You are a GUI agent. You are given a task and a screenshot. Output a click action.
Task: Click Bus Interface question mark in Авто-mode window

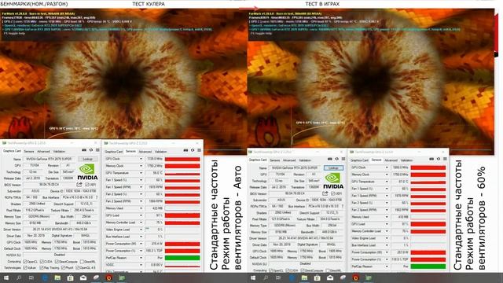point(97,197)
